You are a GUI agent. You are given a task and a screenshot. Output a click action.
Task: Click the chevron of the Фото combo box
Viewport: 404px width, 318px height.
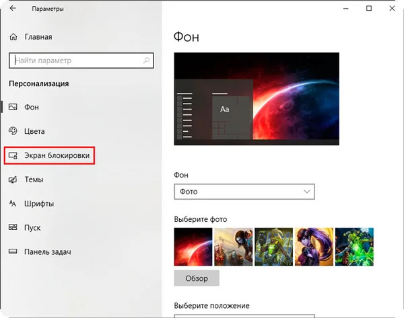click(x=306, y=192)
